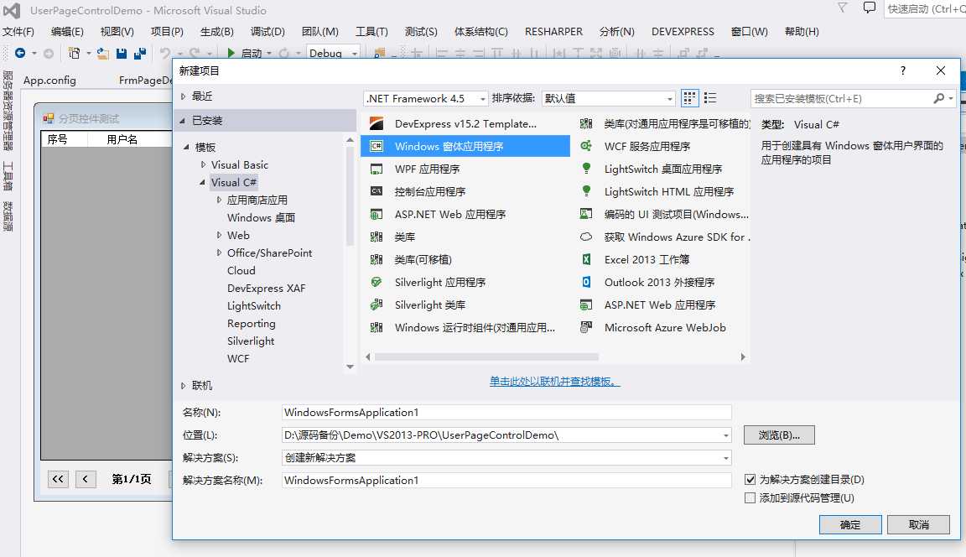Click the first page << button in form
The height and width of the screenshot is (557, 966).
click(58, 479)
